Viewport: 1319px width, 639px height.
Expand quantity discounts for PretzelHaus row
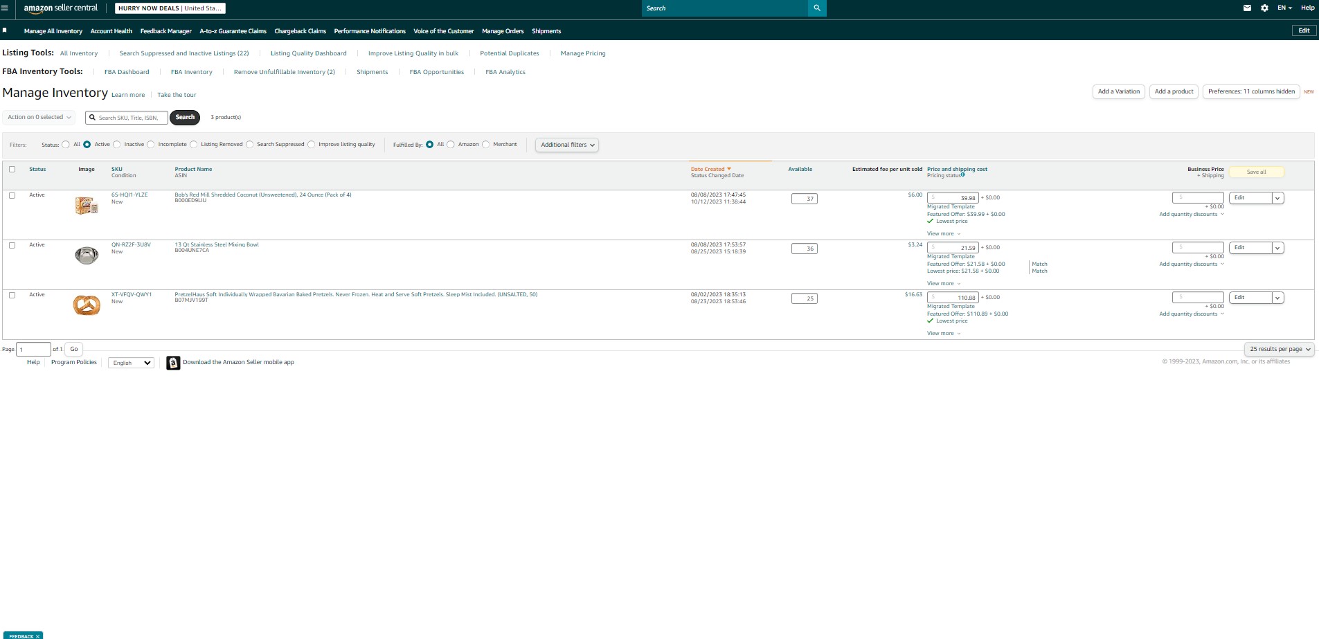[1192, 314]
